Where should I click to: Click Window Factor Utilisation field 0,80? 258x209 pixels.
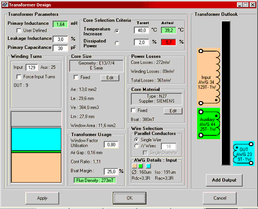111,144
